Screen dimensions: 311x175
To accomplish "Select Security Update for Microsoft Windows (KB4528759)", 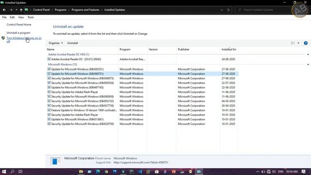I will [x=142, y=124].
